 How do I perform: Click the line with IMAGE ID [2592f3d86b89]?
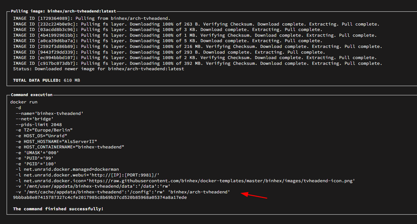[198, 47]
